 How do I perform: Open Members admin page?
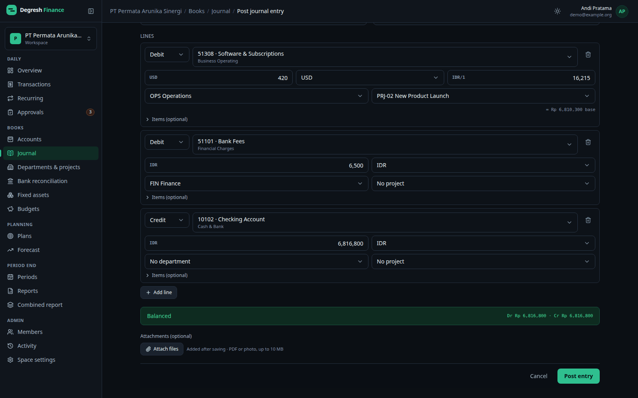(51, 332)
